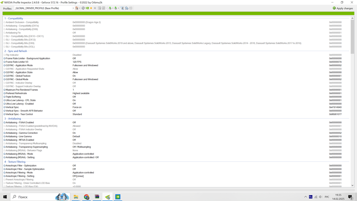The width and height of the screenshot is (357, 201).
Task: Open the Windows Start menu
Action: click(5, 197)
